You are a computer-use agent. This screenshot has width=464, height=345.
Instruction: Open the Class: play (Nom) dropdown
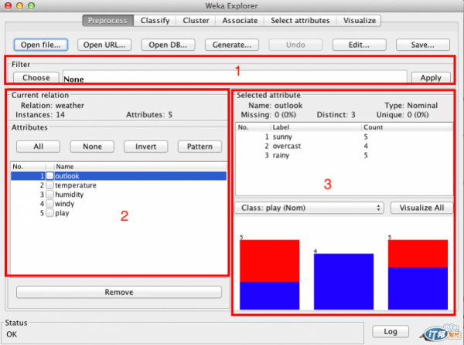click(309, 208)
